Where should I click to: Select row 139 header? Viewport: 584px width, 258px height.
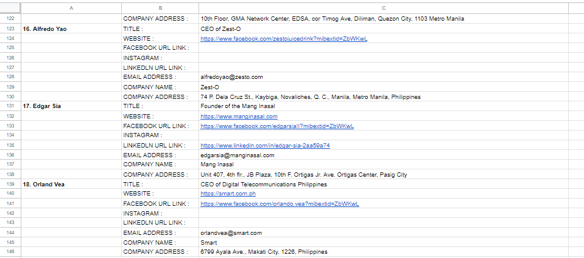coord(10,184)
